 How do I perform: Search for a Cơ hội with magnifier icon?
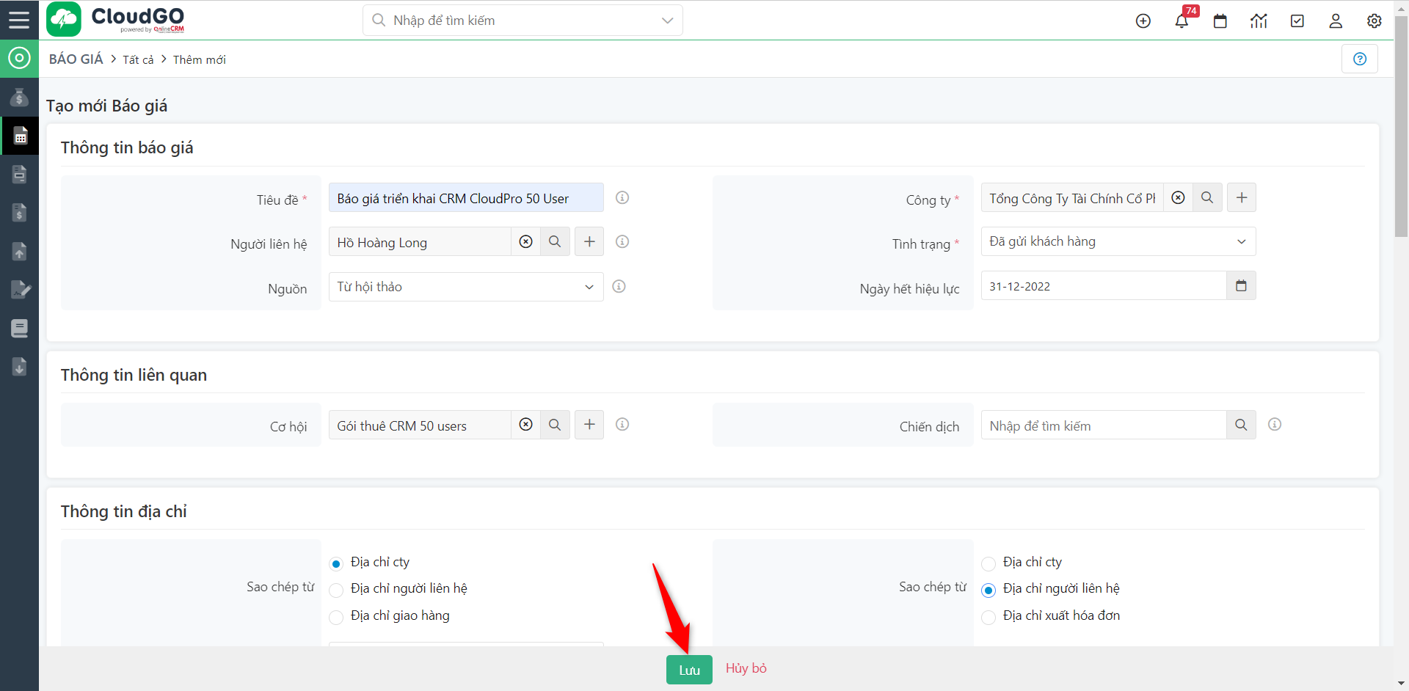tap(555, 425)
